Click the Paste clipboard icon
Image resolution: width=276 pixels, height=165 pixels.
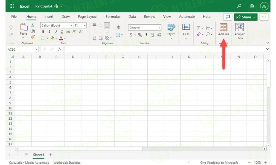point(23,27)
